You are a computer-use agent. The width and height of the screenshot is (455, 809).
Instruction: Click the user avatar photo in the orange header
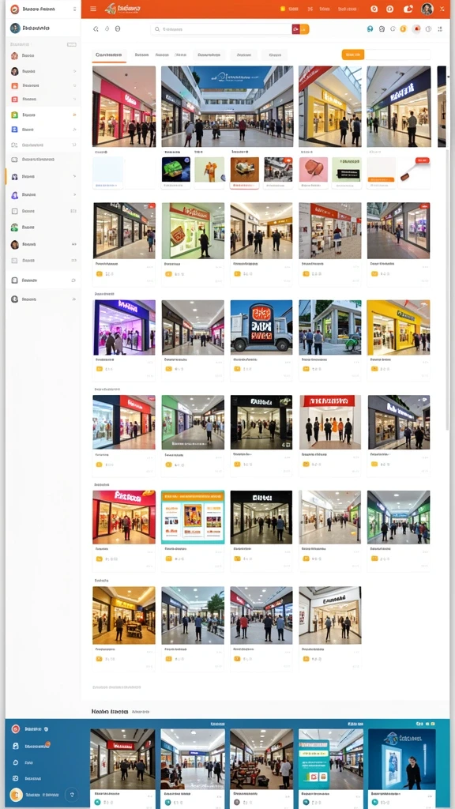(427, 9)
